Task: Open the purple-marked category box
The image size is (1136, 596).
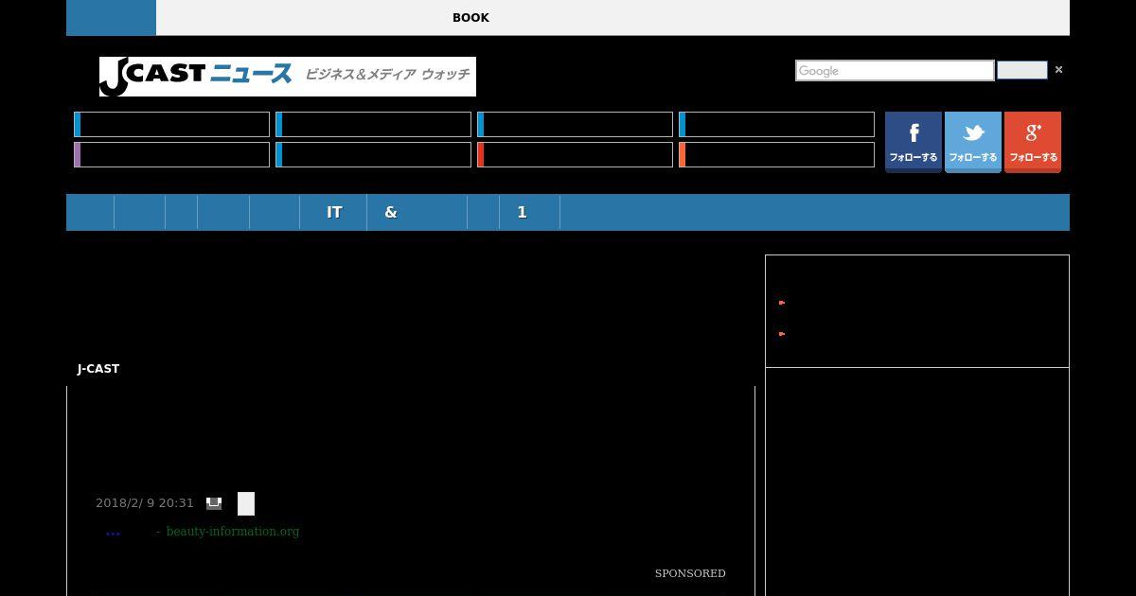Action: 171,155
